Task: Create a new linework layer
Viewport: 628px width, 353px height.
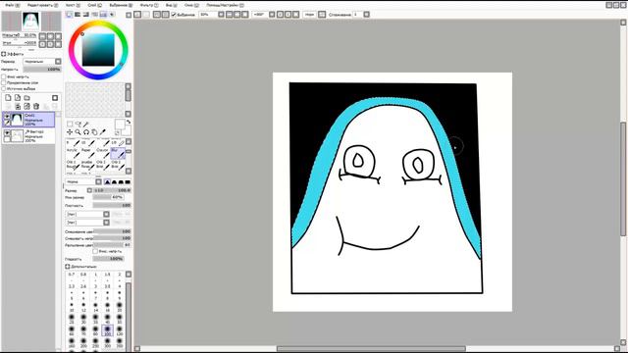Action: [x=18, y=98]
